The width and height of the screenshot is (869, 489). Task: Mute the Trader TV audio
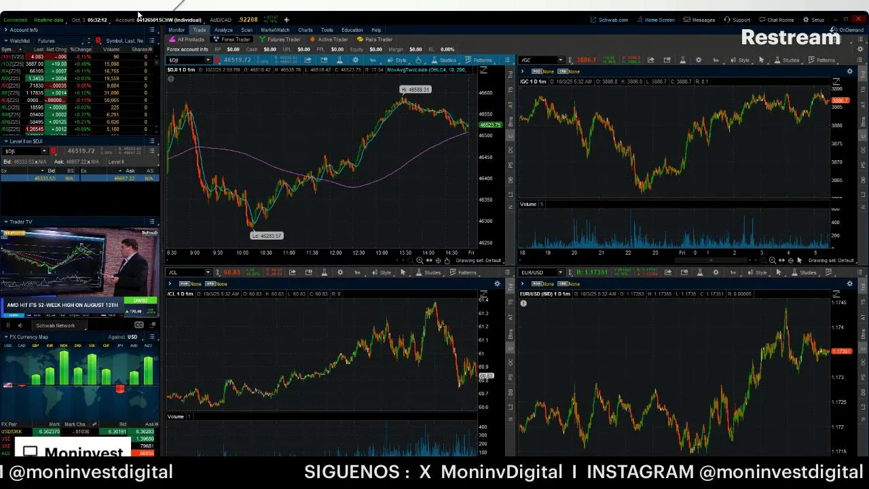20,325
